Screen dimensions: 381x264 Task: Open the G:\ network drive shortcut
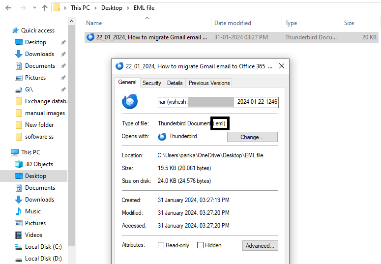click(29, 89)
